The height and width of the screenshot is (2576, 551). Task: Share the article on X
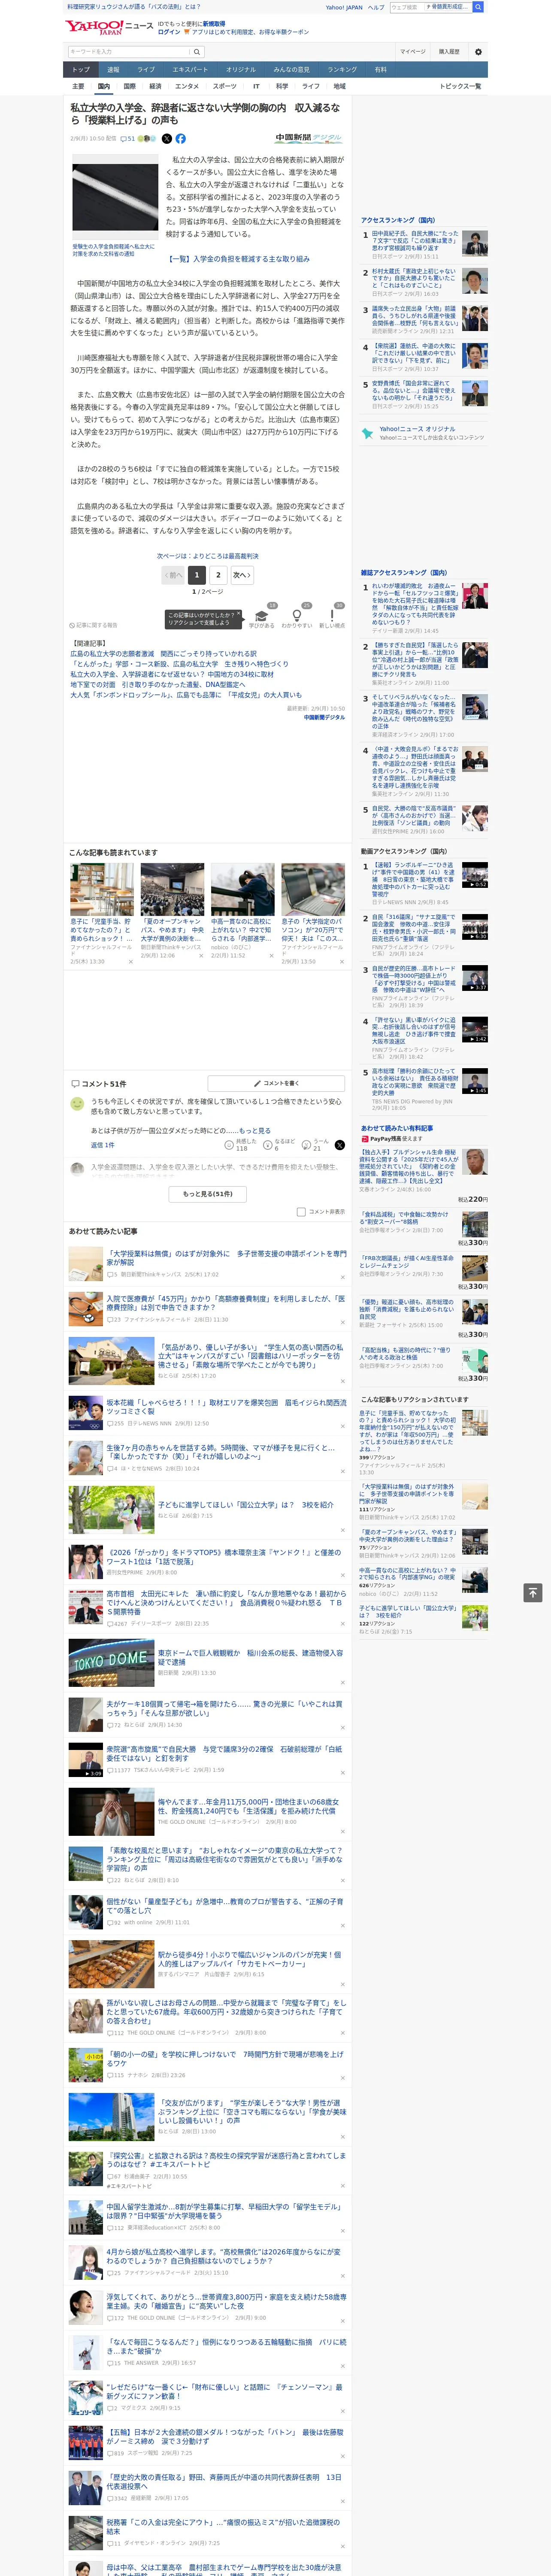click(x=167, y=139)
